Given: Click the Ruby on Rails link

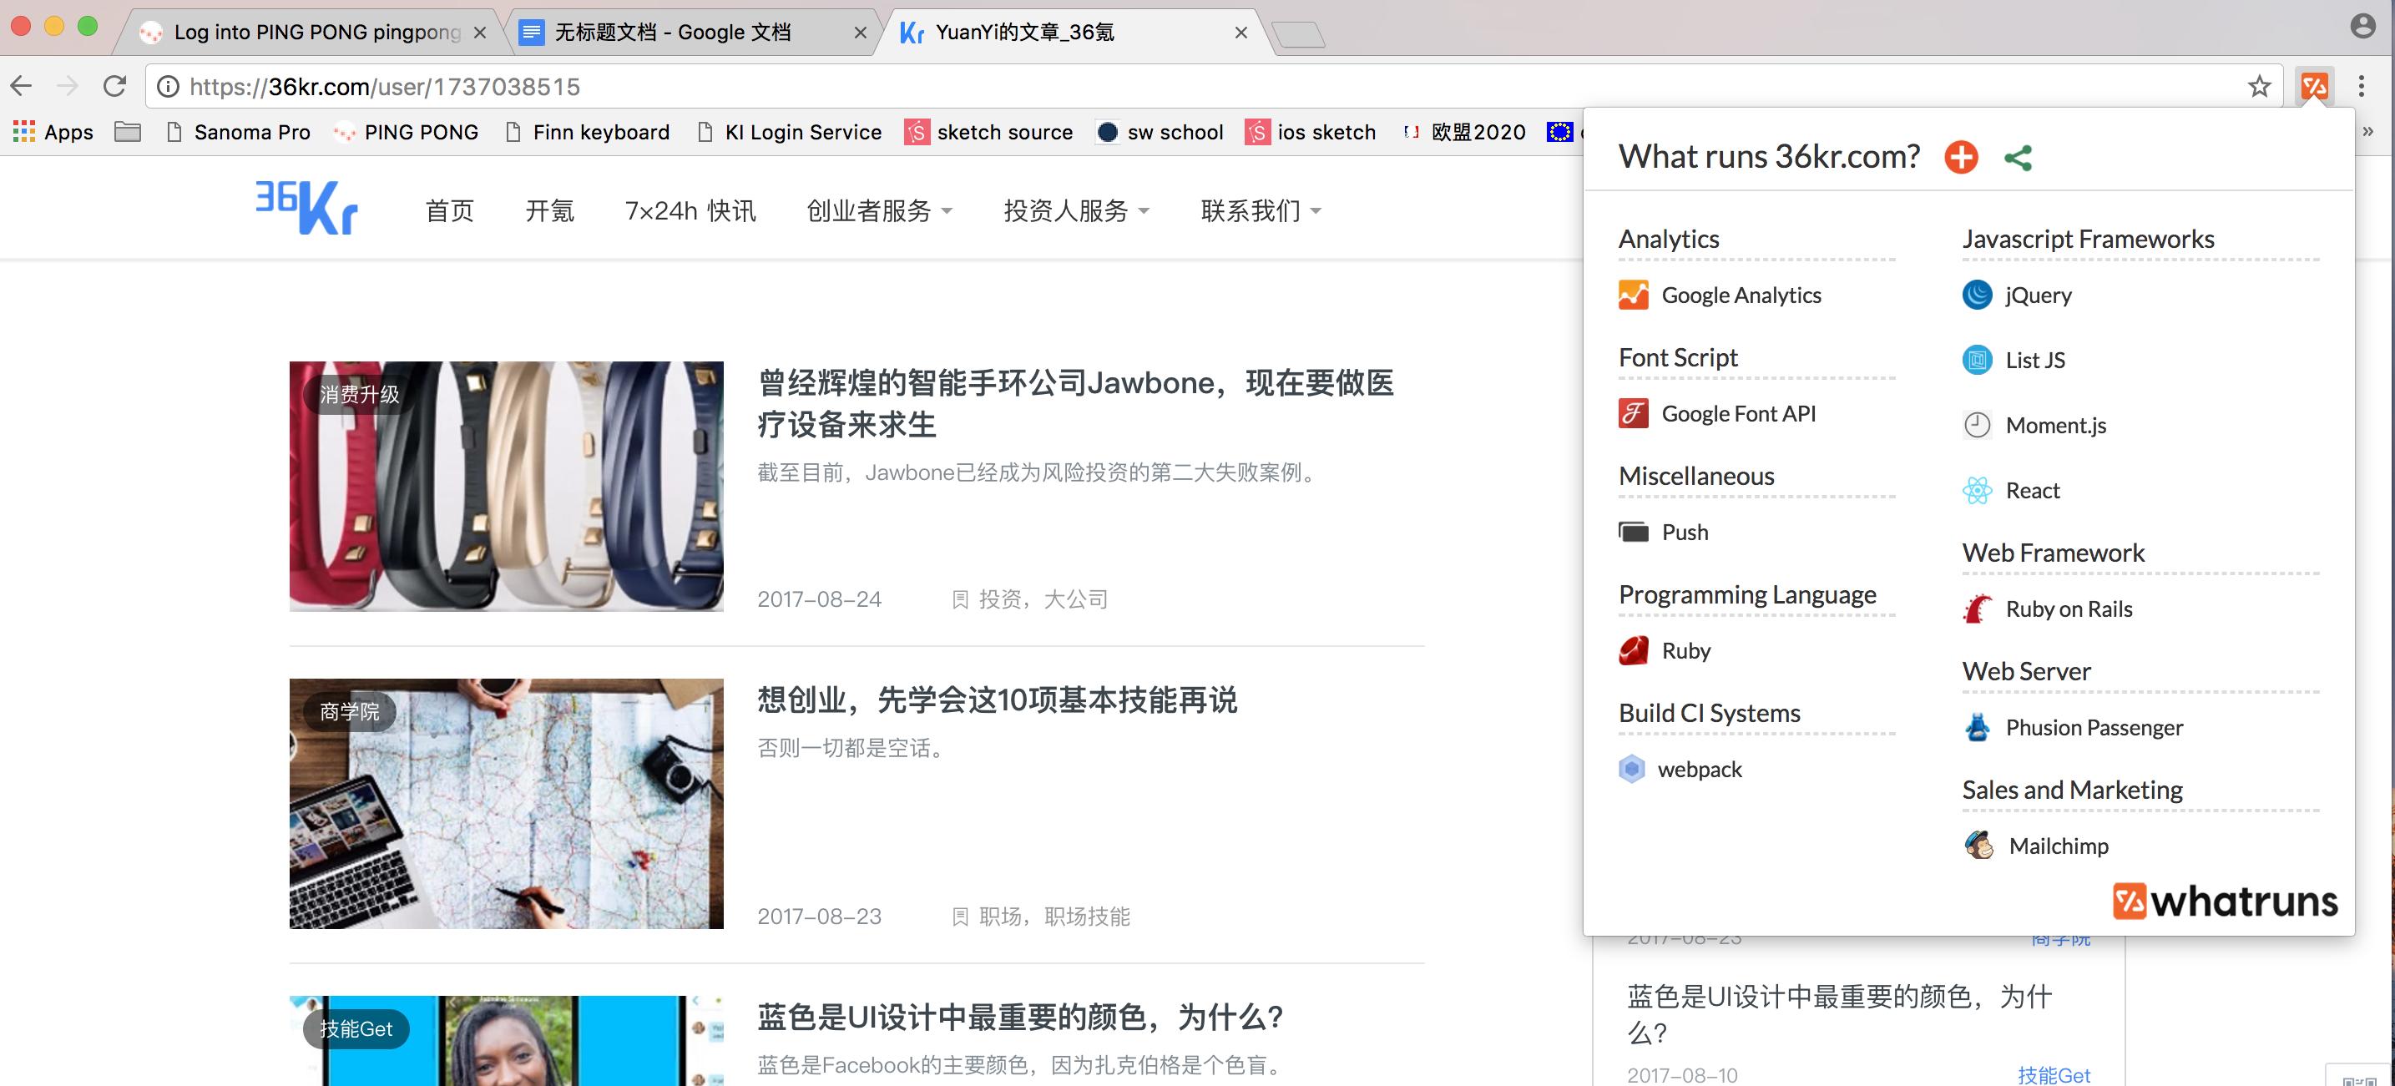Looking at the screenshot, I should (x=2069, y=609).
